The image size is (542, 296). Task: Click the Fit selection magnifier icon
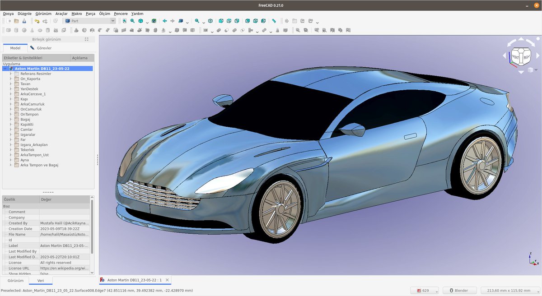tap(132, 21)
